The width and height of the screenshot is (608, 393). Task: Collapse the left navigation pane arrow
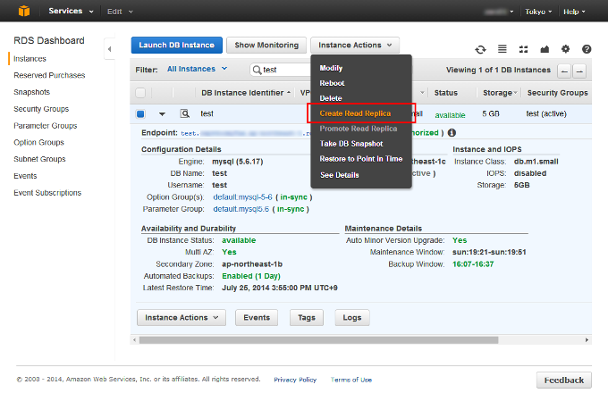[109, 49]
